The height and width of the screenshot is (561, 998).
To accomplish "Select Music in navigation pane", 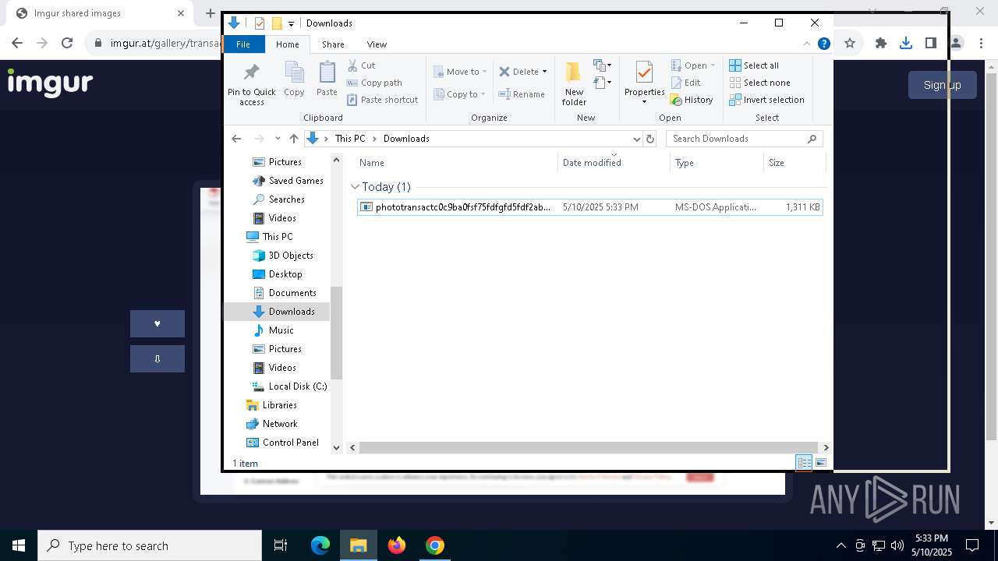I will click(273, 330).
